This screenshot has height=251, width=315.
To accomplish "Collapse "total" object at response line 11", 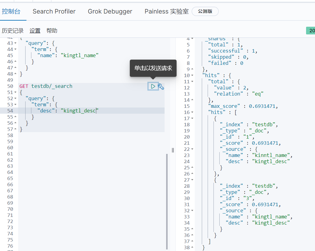I will pos(193,82).
